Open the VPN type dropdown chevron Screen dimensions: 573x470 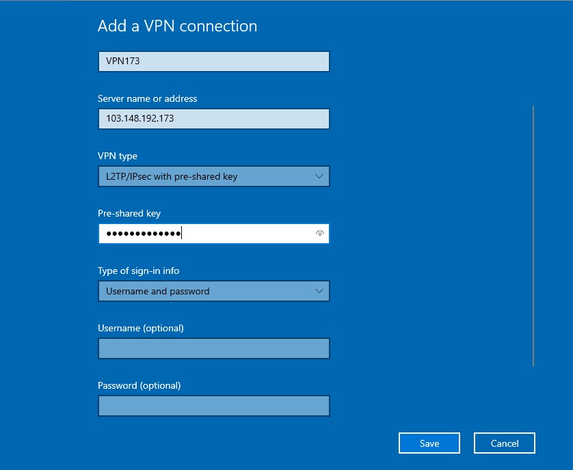[319, 176]
